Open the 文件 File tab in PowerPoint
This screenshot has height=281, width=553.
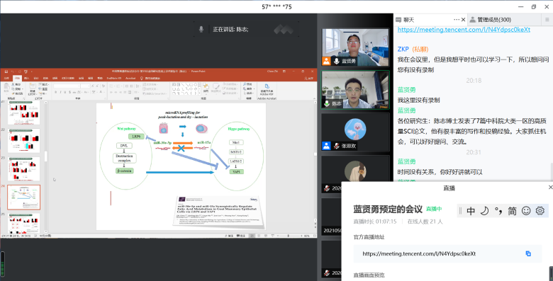(6, 78)
